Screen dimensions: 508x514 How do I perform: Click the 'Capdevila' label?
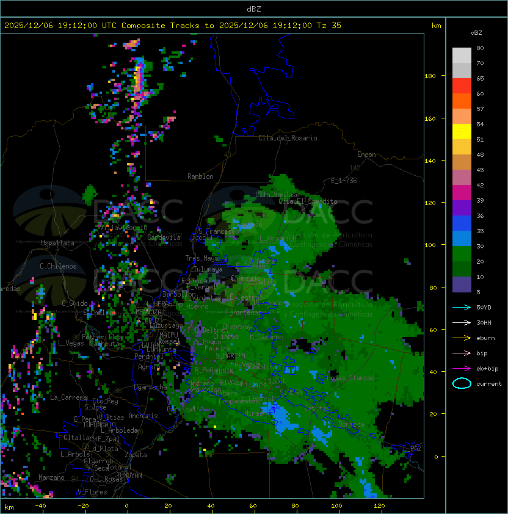[164, 237]
